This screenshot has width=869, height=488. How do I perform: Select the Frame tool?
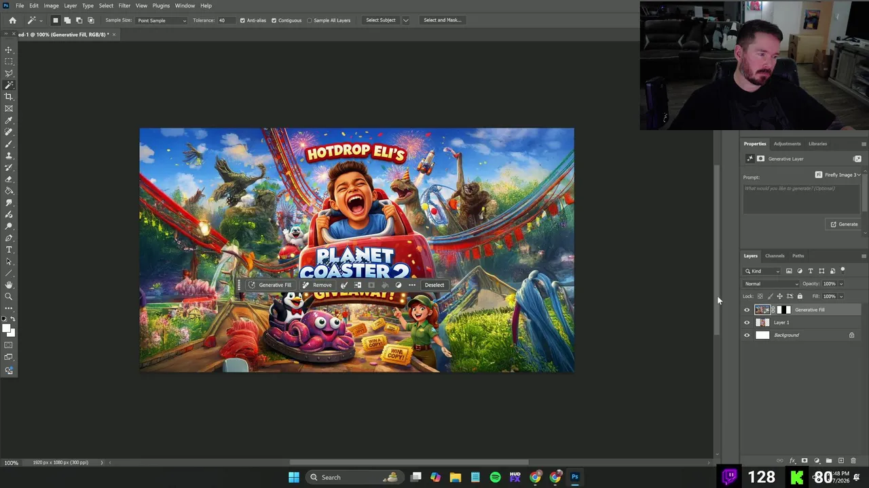(x=9, y=108)
